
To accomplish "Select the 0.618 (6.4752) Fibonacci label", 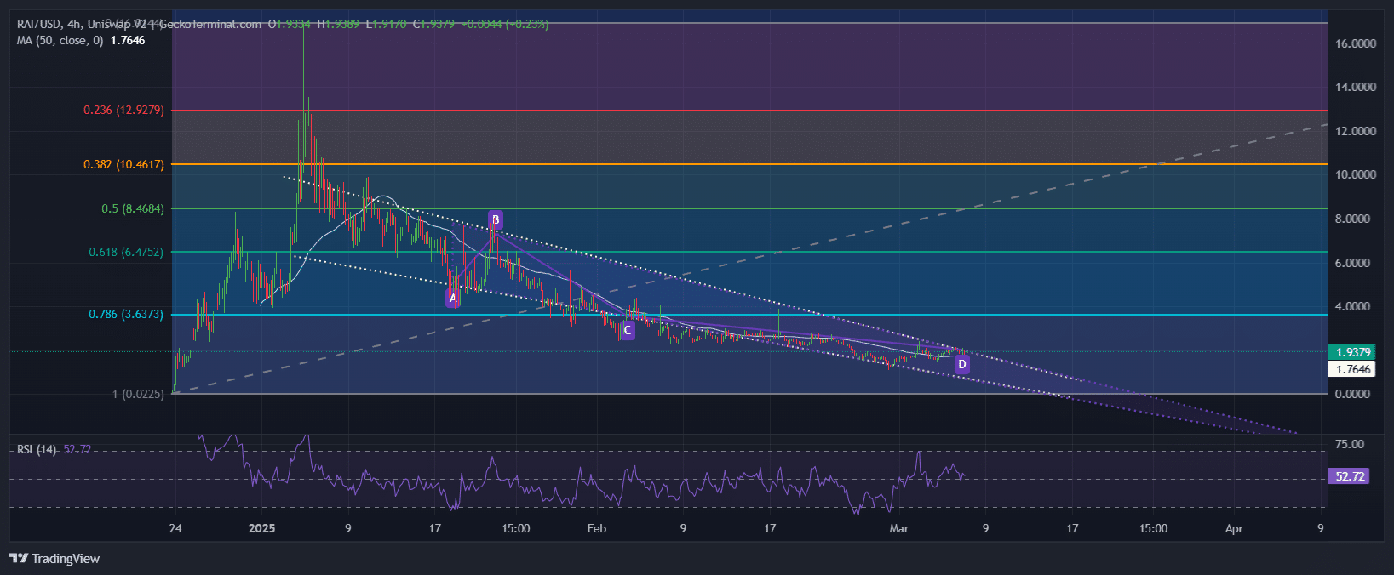I will (x=126, y=252).
